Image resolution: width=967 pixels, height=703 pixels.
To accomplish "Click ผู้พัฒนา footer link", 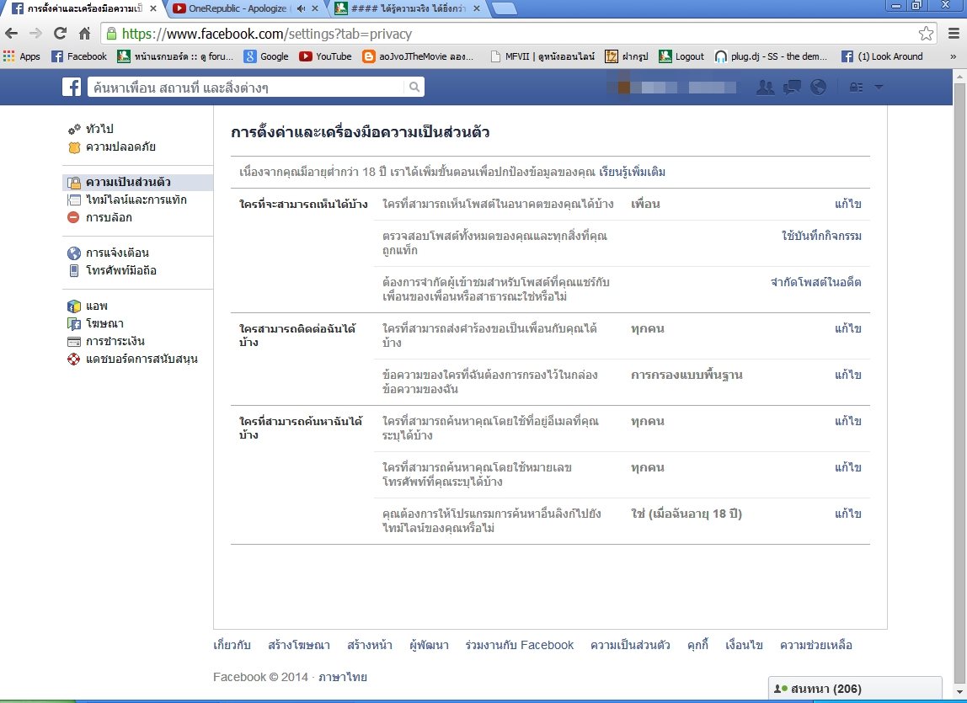I will (x=429, y=645).
